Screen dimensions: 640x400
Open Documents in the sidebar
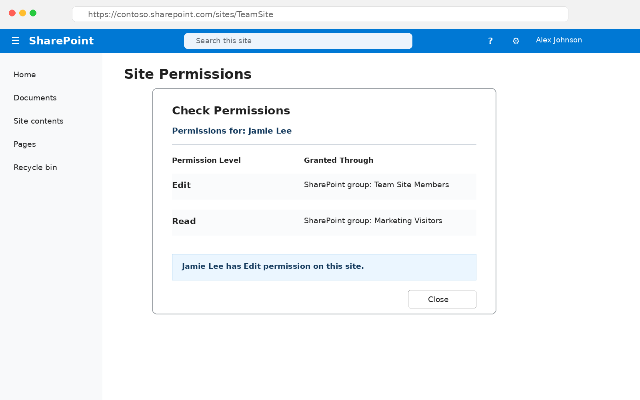pos(35,98)
